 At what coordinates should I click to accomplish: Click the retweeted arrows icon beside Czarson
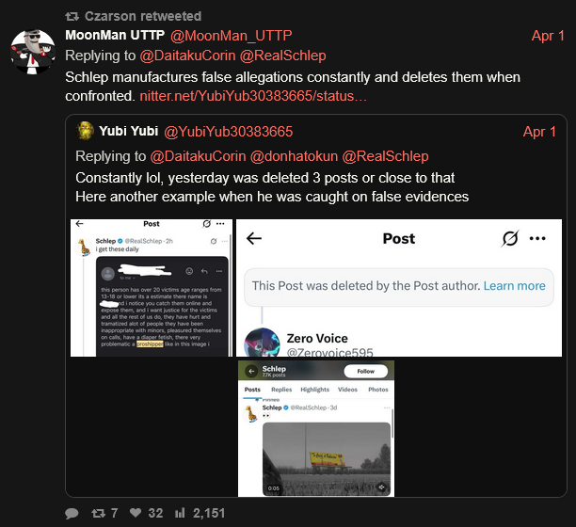pyautogui.click(x=72, y=16)
